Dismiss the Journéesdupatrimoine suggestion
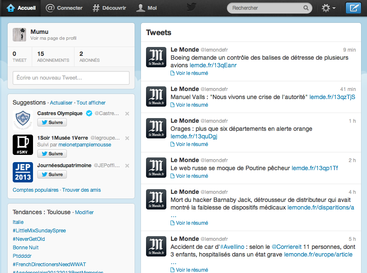This screenshot has width=367, height=273. click(x=127, y=165)
